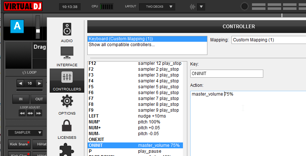Select the F8 mapping row
The width and height of the screenshot is (306, 156).
point(135,104)
